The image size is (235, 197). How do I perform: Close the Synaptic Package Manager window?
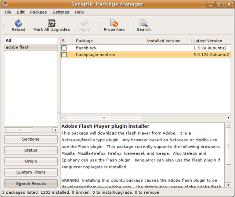tap(229, 4)
